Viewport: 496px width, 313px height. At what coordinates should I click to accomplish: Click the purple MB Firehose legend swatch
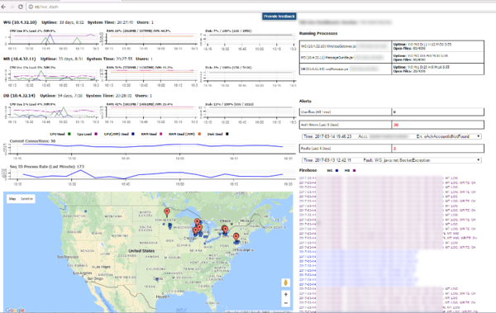(x=355, y=170)
